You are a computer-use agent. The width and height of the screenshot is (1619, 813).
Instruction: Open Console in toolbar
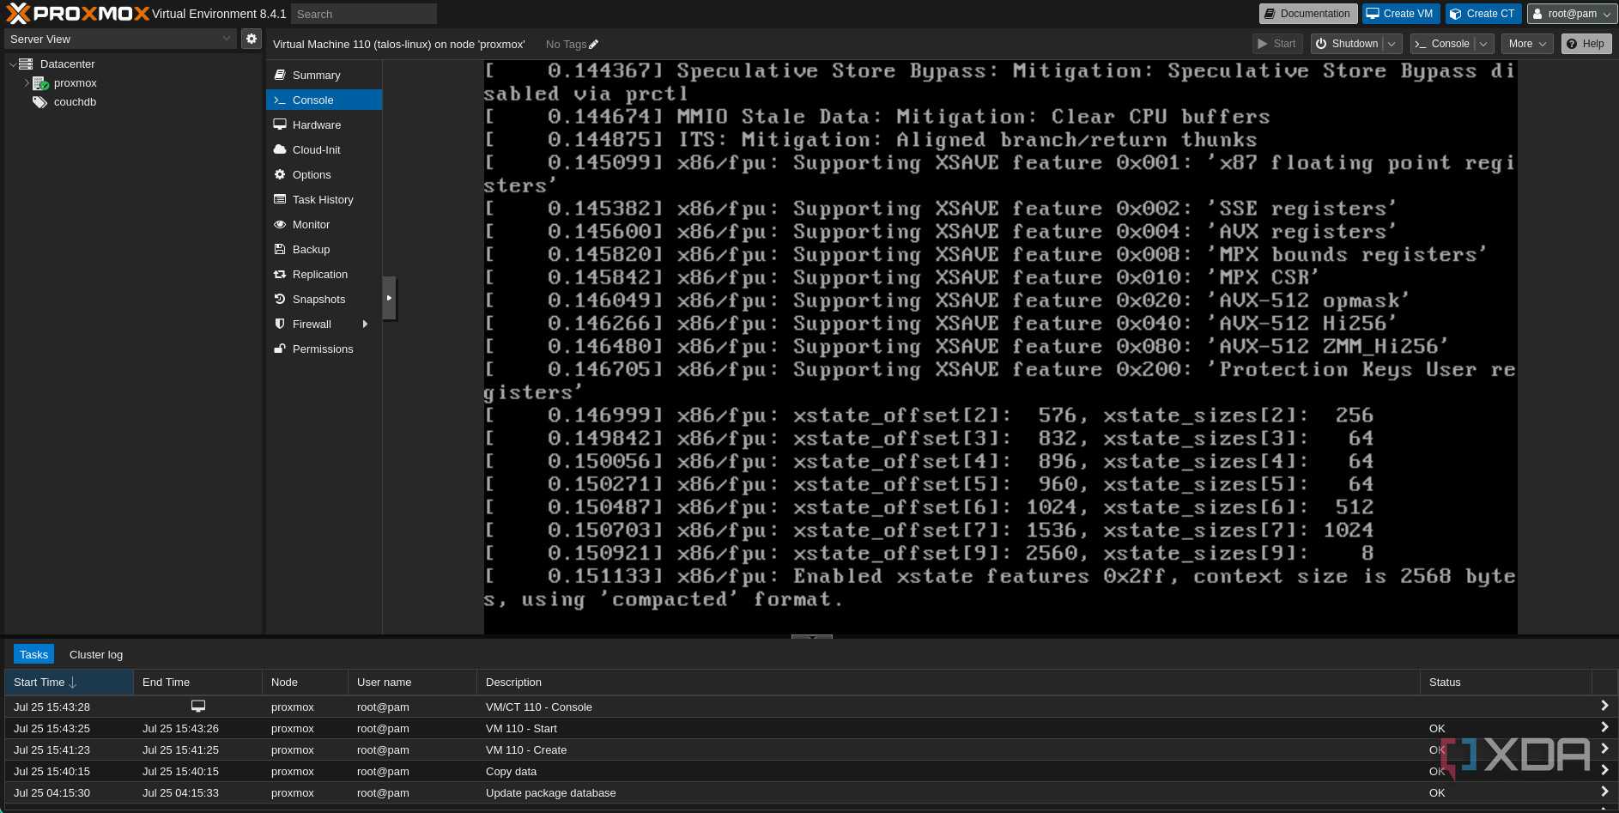1442,44
